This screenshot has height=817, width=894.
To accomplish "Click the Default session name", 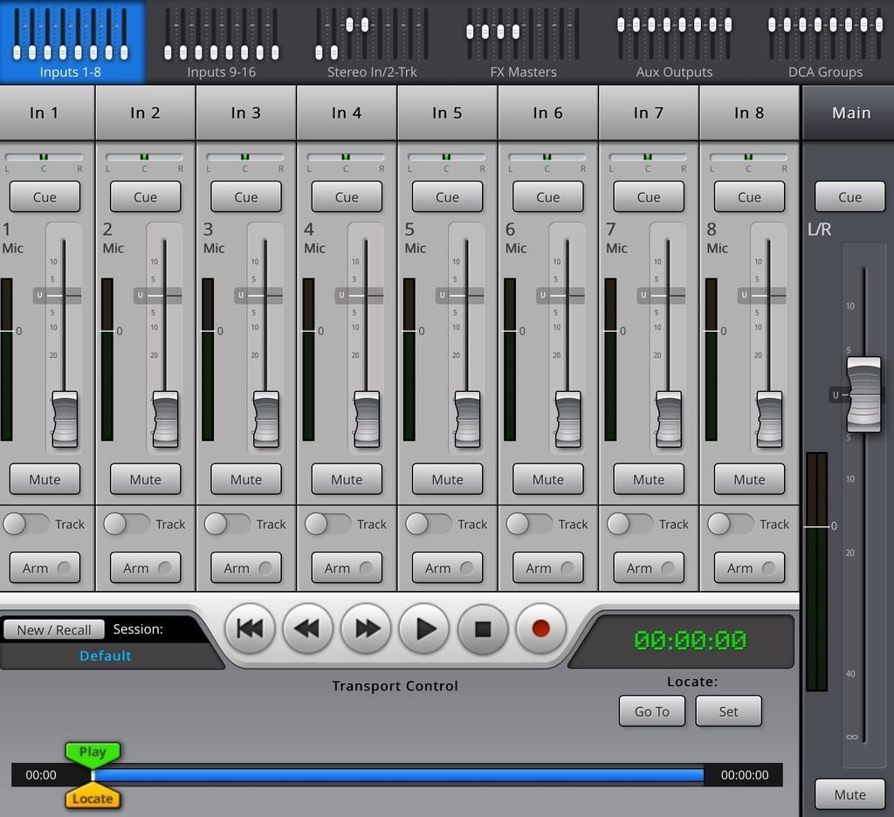I will coord(106,656).
